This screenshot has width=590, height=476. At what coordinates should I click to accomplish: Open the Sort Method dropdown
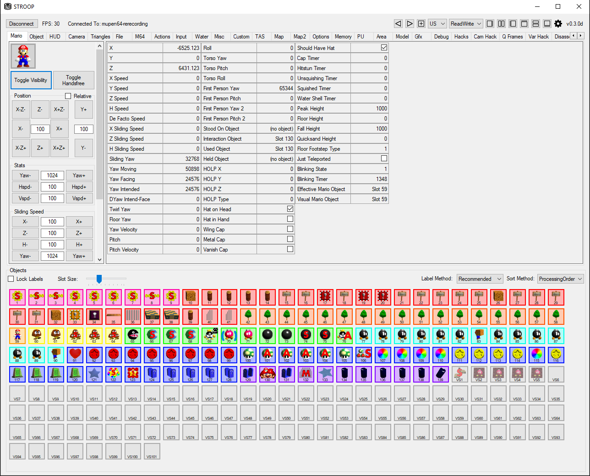coord(561,279)
